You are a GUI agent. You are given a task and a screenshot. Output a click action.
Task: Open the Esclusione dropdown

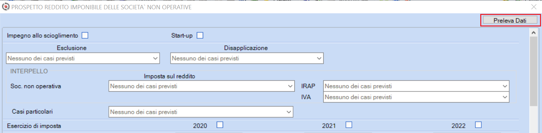(83, 58)
